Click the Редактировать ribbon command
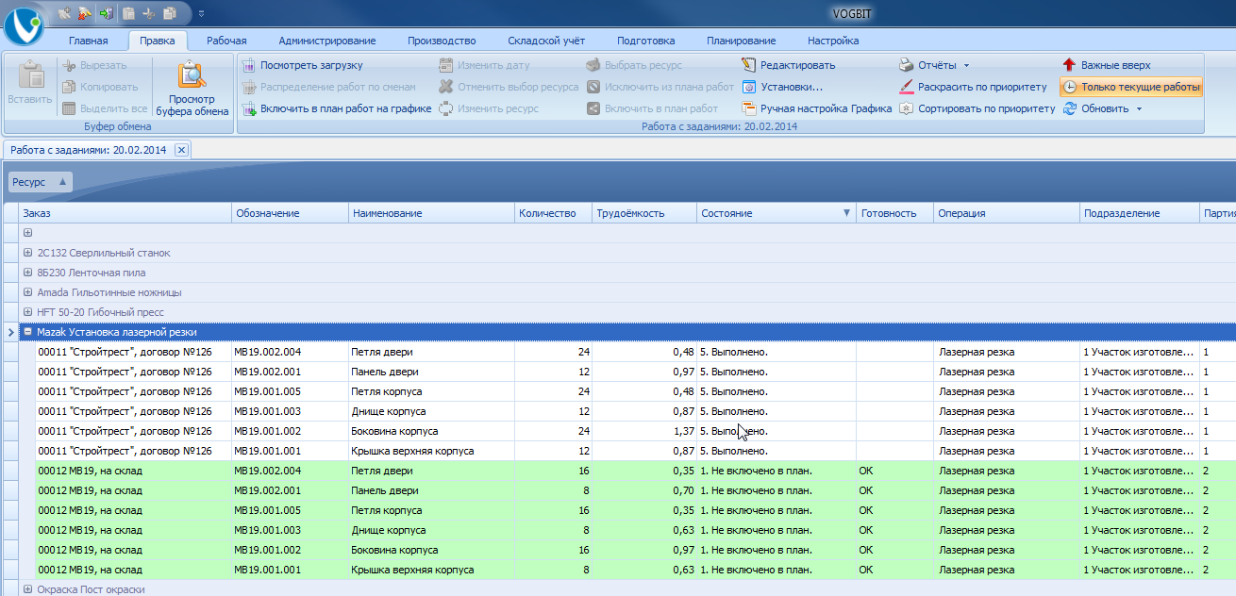This screenshot has height=596, width=1236. pyautogui.click(x=789, y=65)
